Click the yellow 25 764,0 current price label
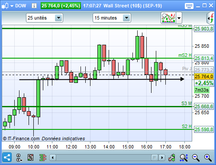216x165 pixels. [x=204, y=76]
